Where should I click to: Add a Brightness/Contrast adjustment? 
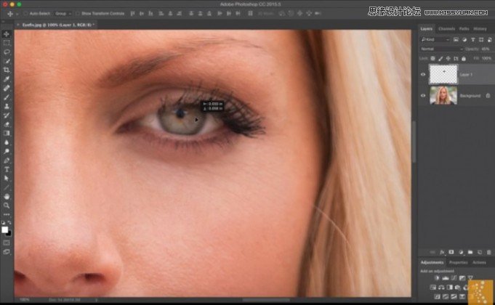(438, 278)
